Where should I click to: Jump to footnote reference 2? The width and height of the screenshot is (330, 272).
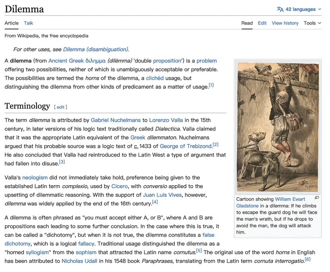pos(215,145)
